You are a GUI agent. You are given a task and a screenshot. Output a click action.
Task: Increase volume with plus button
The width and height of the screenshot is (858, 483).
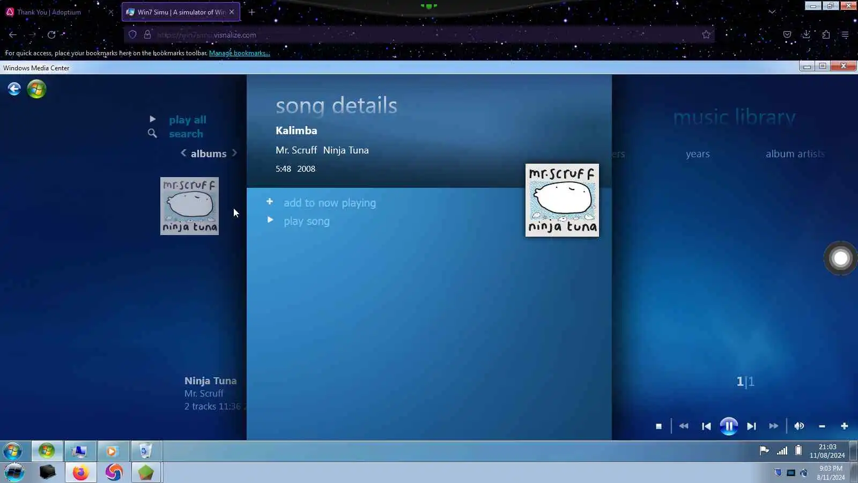click(845, 426)
